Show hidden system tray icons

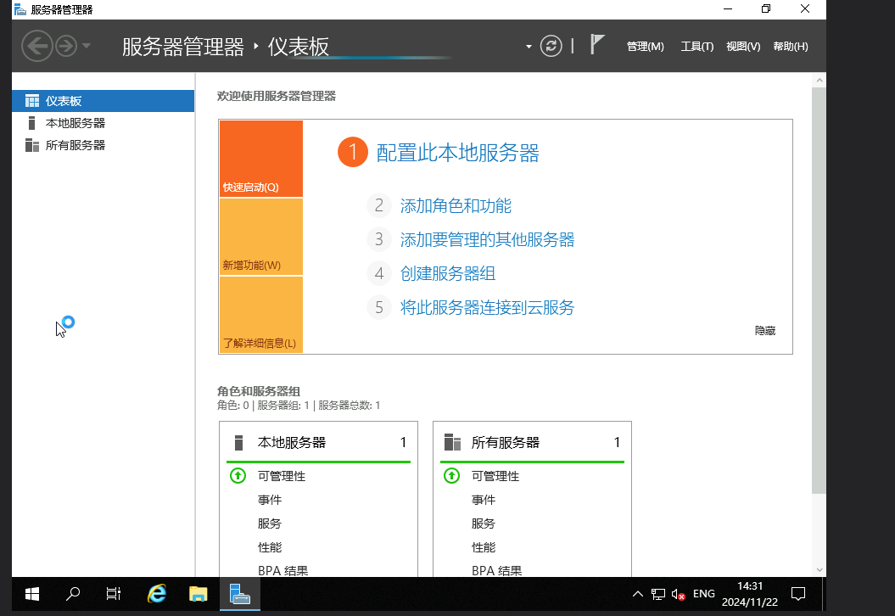click(x=639, y=594)
